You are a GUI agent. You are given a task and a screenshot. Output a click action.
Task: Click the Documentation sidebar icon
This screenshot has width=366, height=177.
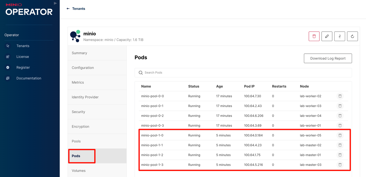coord(8,78)
